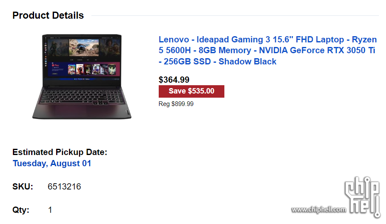Click the Lenovo logo on laptop palm rest
386x224 pixels.
click(x=128, y=113)
